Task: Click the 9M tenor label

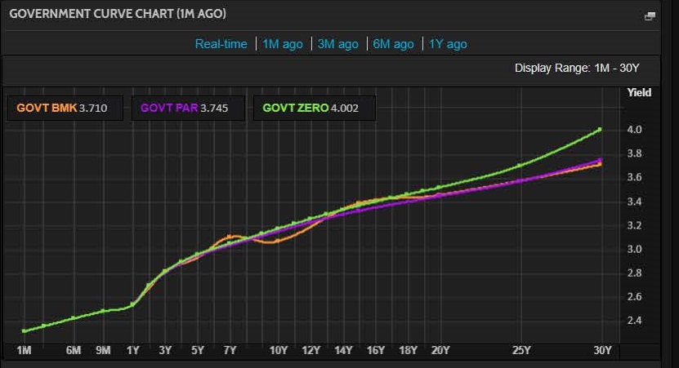Action: tap(103, 350)
